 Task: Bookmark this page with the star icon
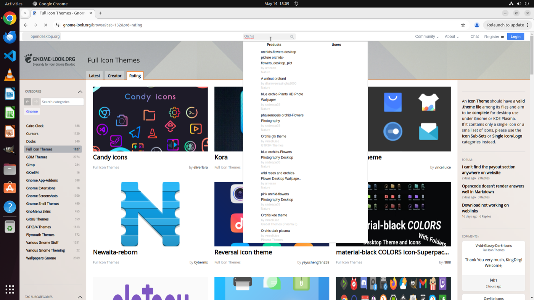click(463, 25)
